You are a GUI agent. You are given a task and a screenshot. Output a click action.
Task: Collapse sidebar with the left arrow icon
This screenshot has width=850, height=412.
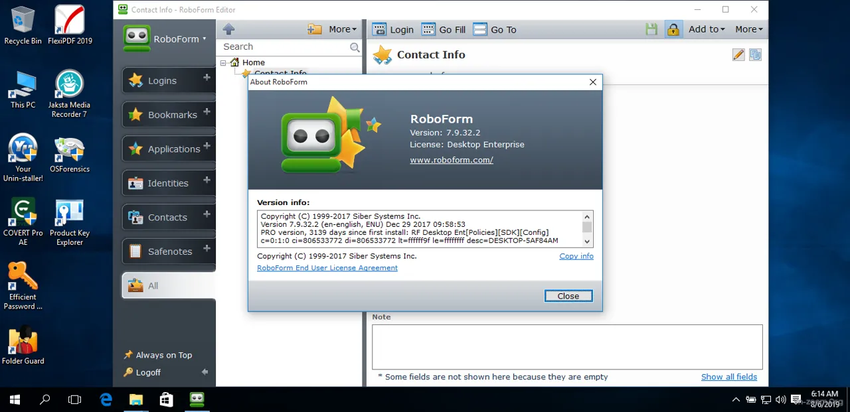point(205,372)
